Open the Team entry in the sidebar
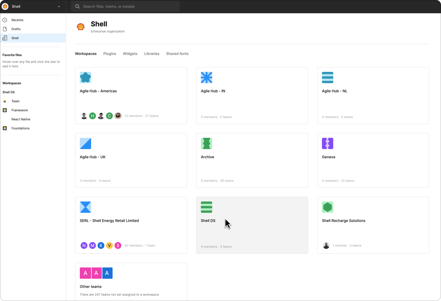This screenshot has height=301, width=441. (x=15, y=101)
